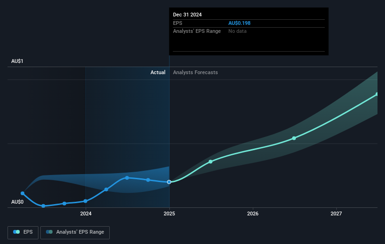385x244 pixels.
Task: Click 'Analysts' EPS Range' row label in tooltip
Action: pos(197,31)
